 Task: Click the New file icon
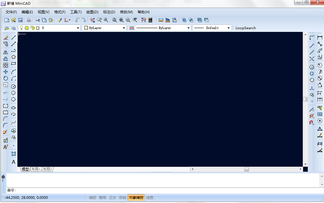click(x=7, y=20)
